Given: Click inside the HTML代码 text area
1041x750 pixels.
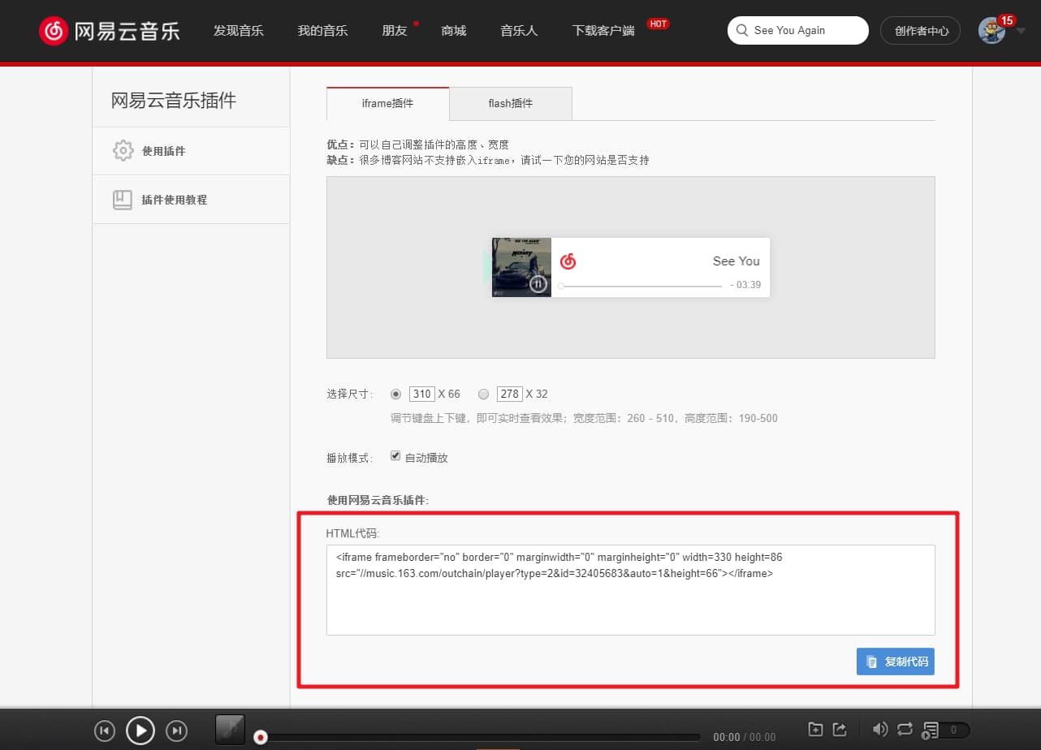Looking at the screenshot, I should tap(631, 590).
